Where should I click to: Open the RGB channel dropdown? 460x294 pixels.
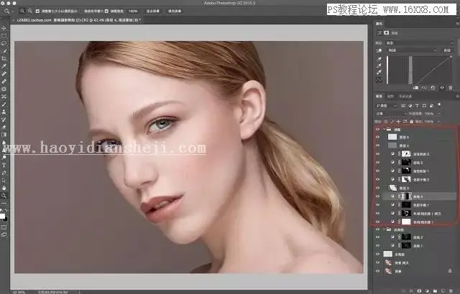coord(412,50)
